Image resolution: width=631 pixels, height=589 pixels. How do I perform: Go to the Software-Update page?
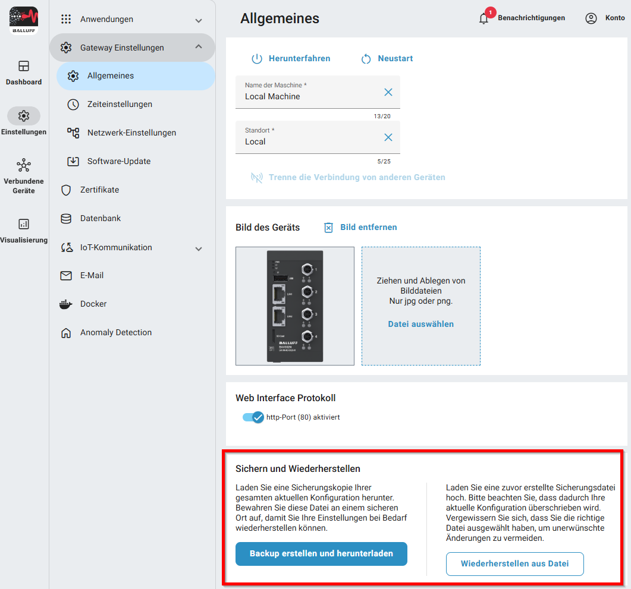(118, 162)
